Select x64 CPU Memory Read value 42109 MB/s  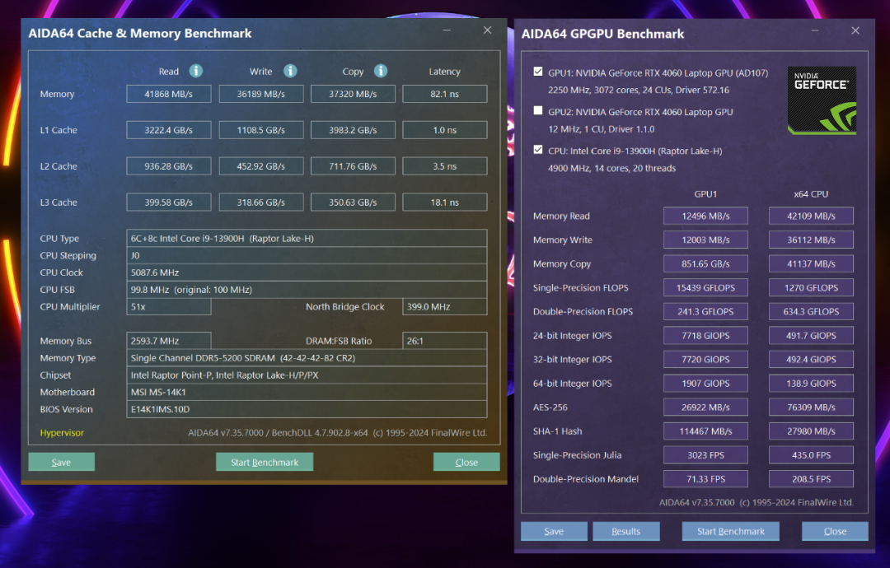[811, 216]
